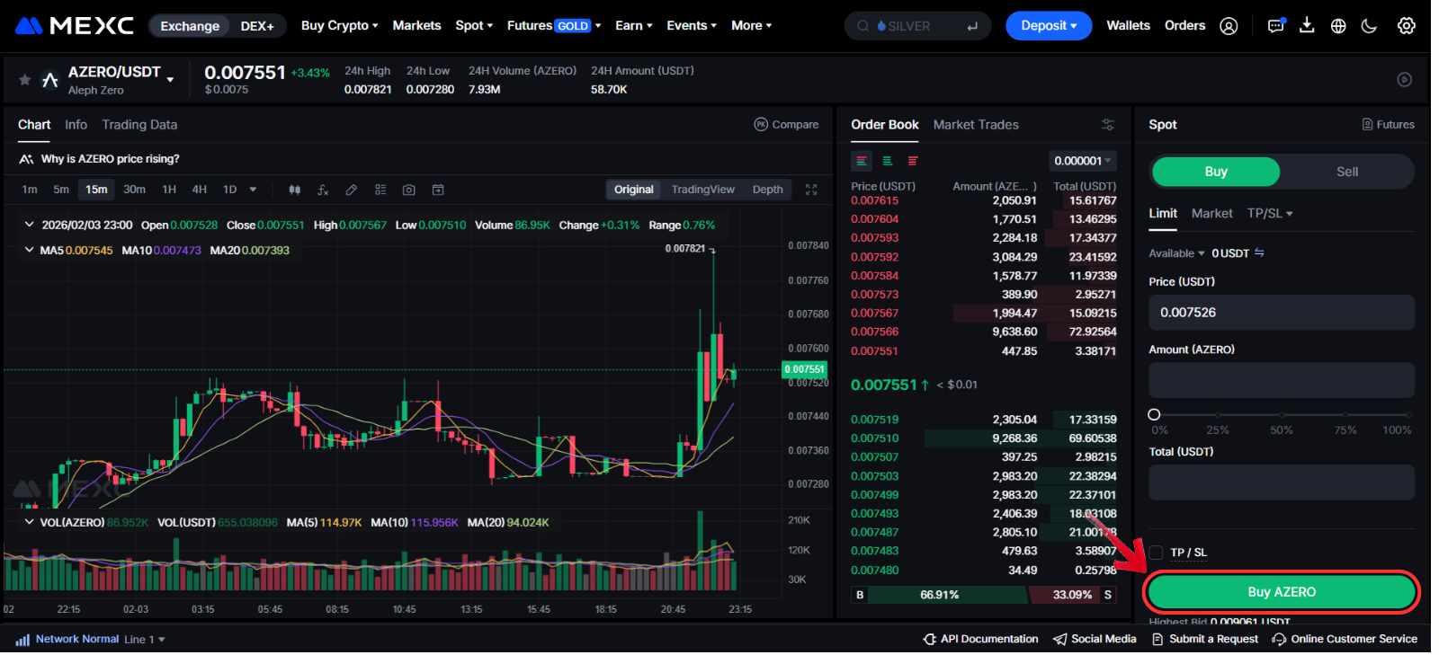This screenshot has height=655, width=1439.
Task: Click the candlestick chart style icon
Action: (x=294, y=190)
